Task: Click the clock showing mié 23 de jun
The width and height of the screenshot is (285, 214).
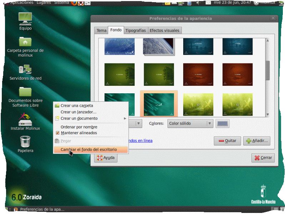Action: tap(232, 2)
